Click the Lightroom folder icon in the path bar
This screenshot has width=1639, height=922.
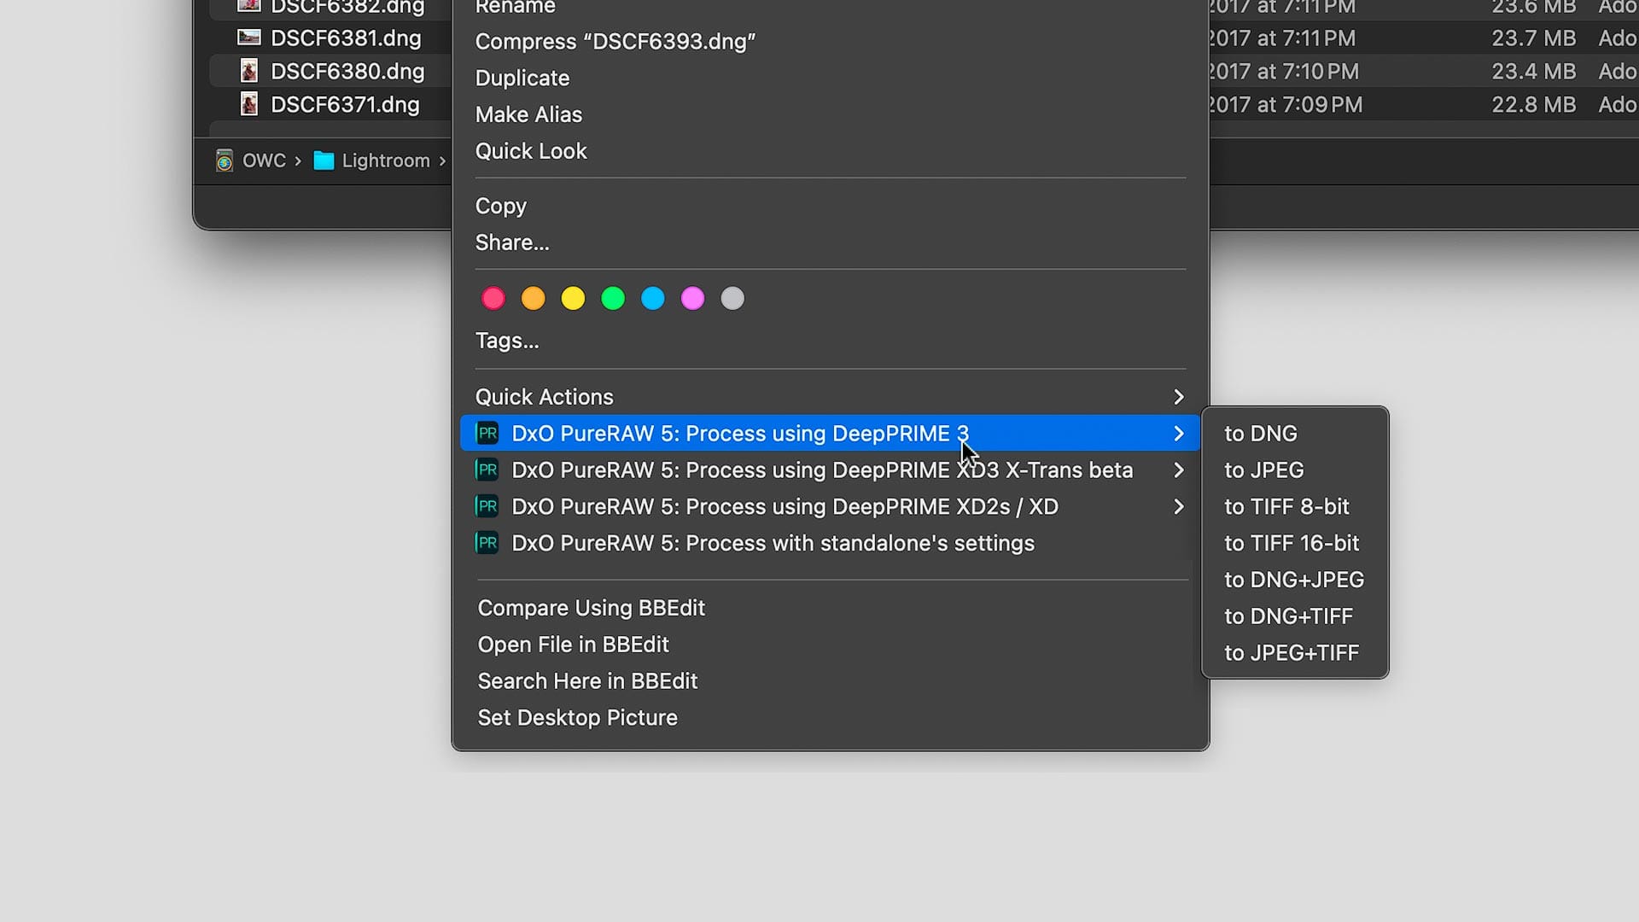[324, 160]
